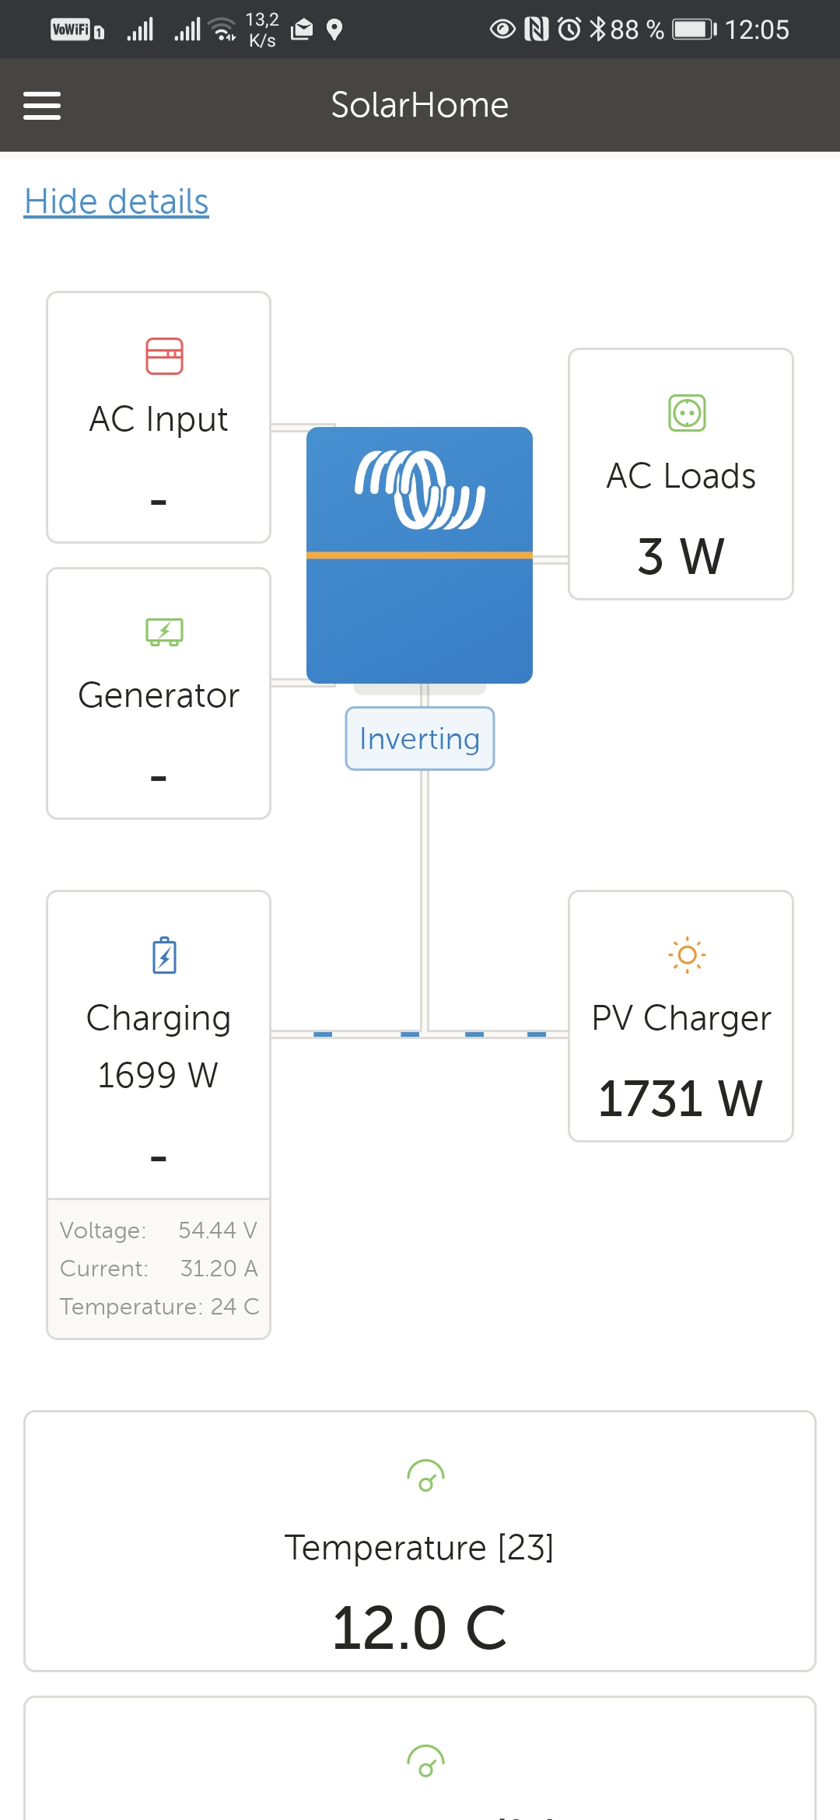Click the Inverting status button
Viewport: 840px width, 1820px height.
(x=419, y=739)
